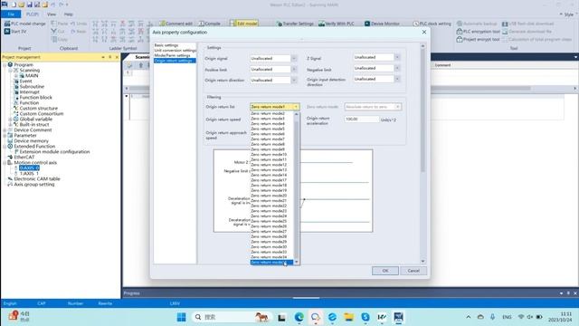Open the File menu
This screenshot has width=579, height=326.
pos(11,14)
